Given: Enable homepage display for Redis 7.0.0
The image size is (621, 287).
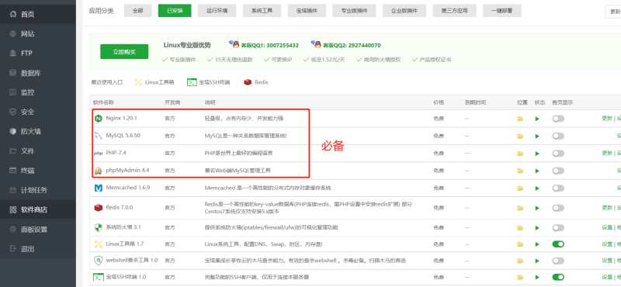Looking at the screenshot, I should pyautogui.click(x=558, y=208).
